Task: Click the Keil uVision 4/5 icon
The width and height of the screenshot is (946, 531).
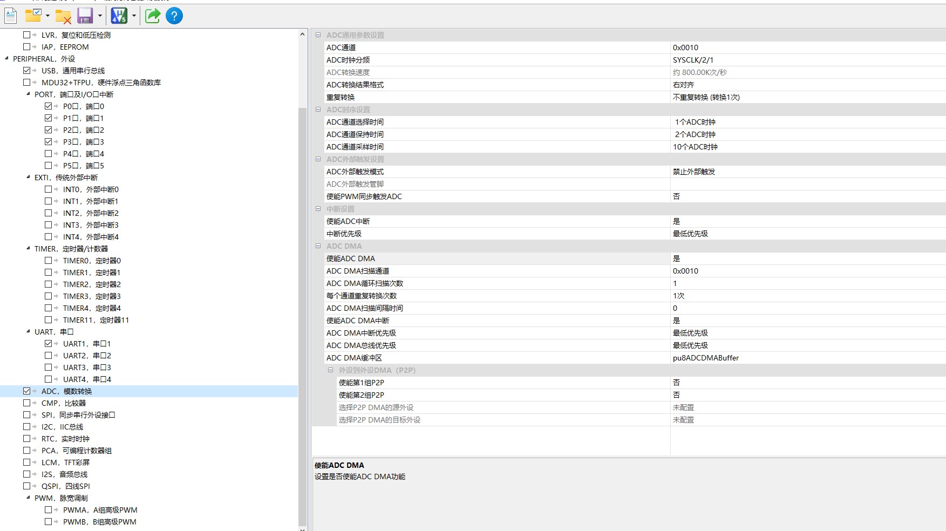Action: coord(119,16)
